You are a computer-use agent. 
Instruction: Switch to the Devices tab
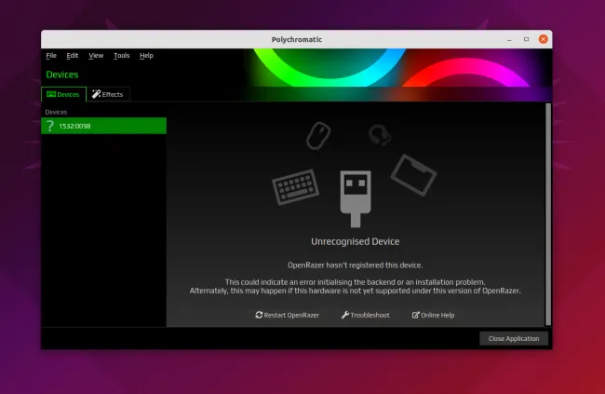tap(63, 94)
